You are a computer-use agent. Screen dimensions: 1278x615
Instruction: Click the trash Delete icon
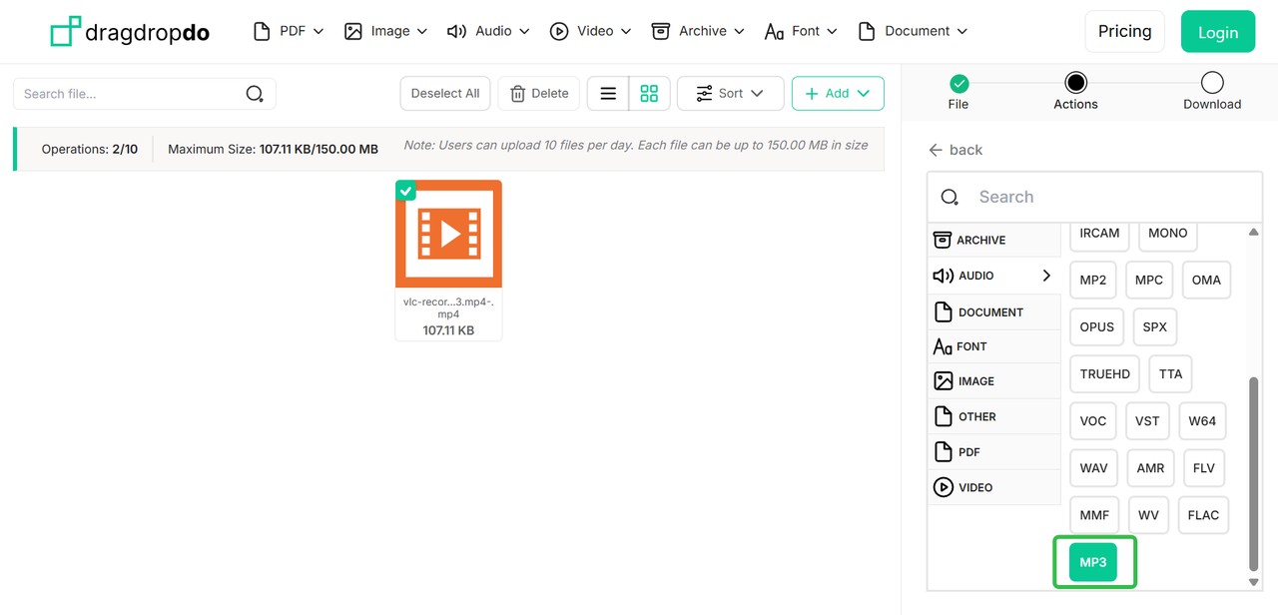click(x=517, y=94)
